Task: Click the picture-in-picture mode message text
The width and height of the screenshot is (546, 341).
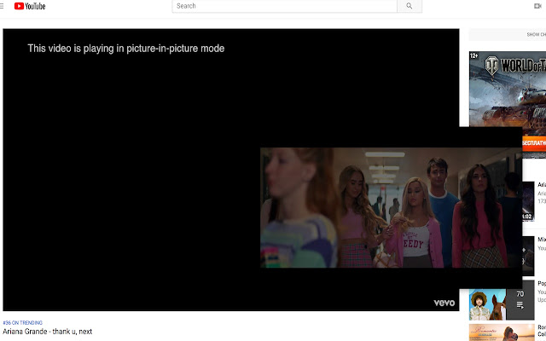Action: point(126,49)
